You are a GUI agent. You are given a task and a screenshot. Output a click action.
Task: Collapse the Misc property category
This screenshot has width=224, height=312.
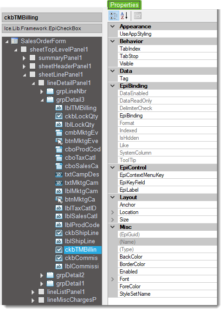[113, 227]
